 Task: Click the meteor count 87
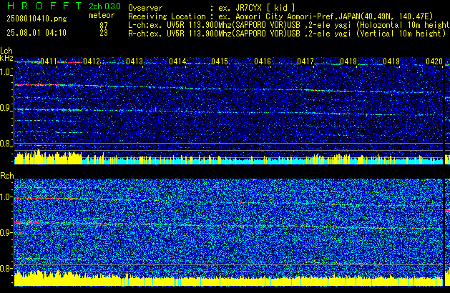pos(104,26)
